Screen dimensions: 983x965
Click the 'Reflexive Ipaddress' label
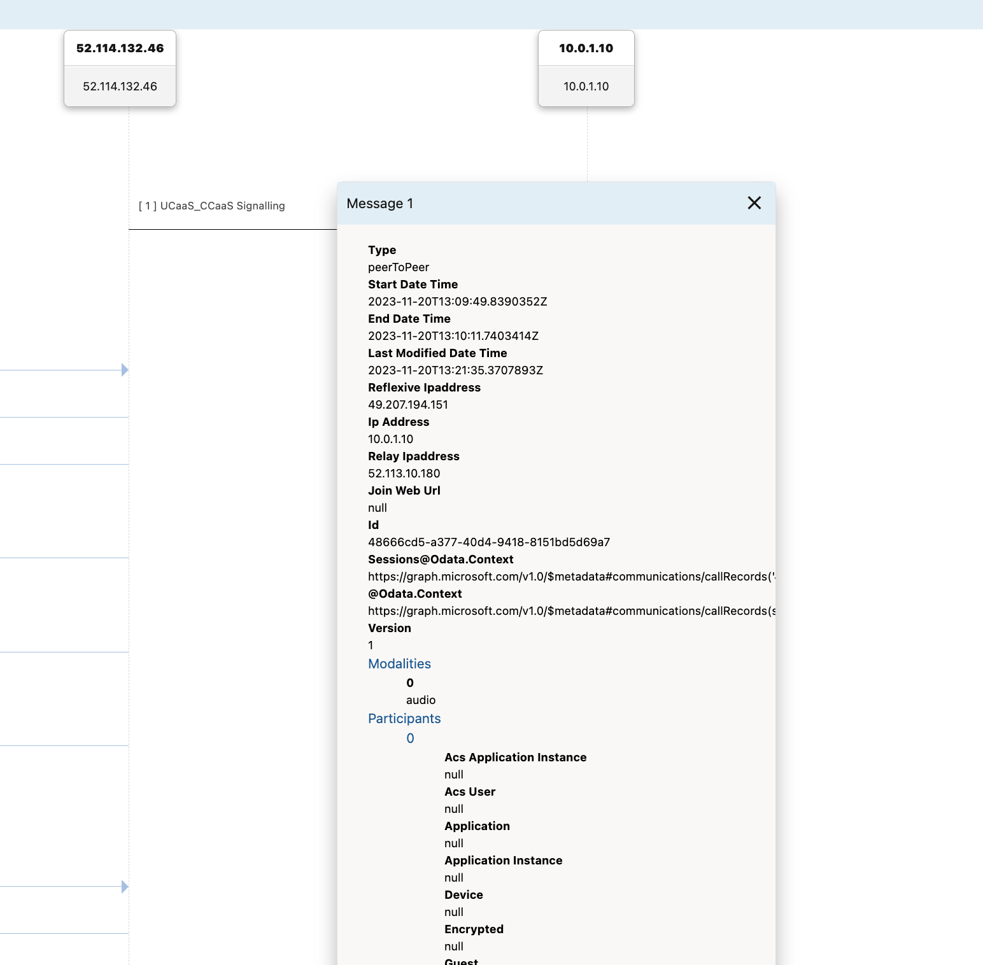click(x=424, y=388)
